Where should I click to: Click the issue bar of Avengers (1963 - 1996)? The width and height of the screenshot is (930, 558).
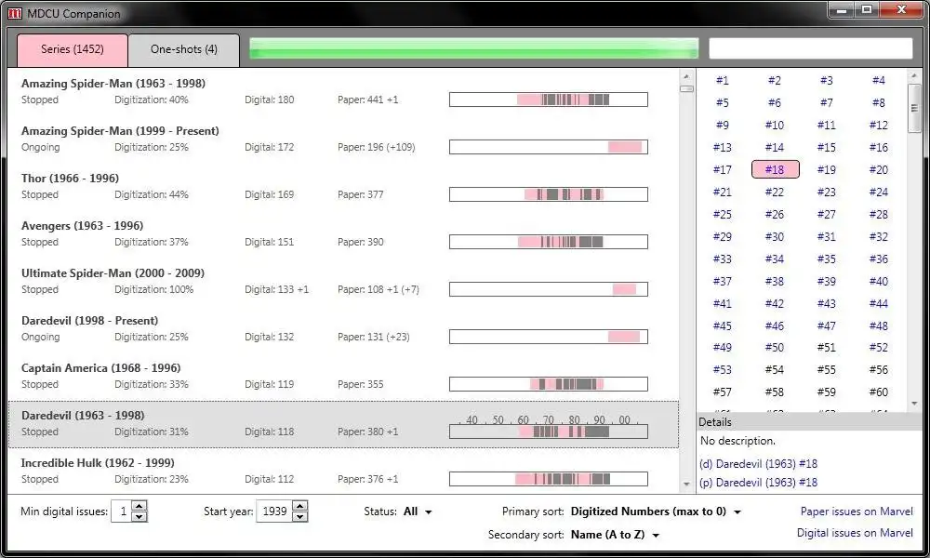click(548, 242)
